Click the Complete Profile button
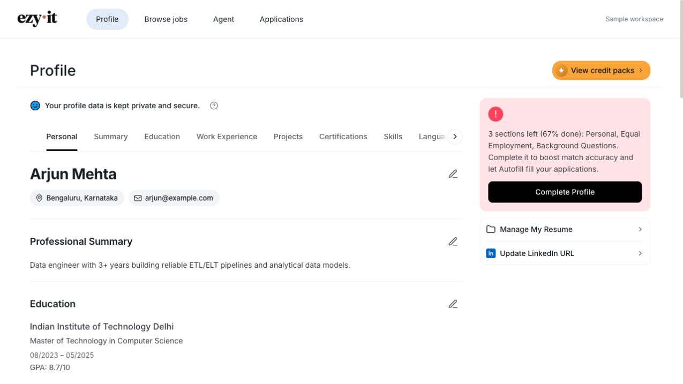683x384 pixels. click(565, 192)
